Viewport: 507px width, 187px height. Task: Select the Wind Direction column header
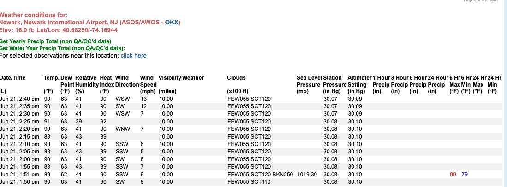[127, 81]
